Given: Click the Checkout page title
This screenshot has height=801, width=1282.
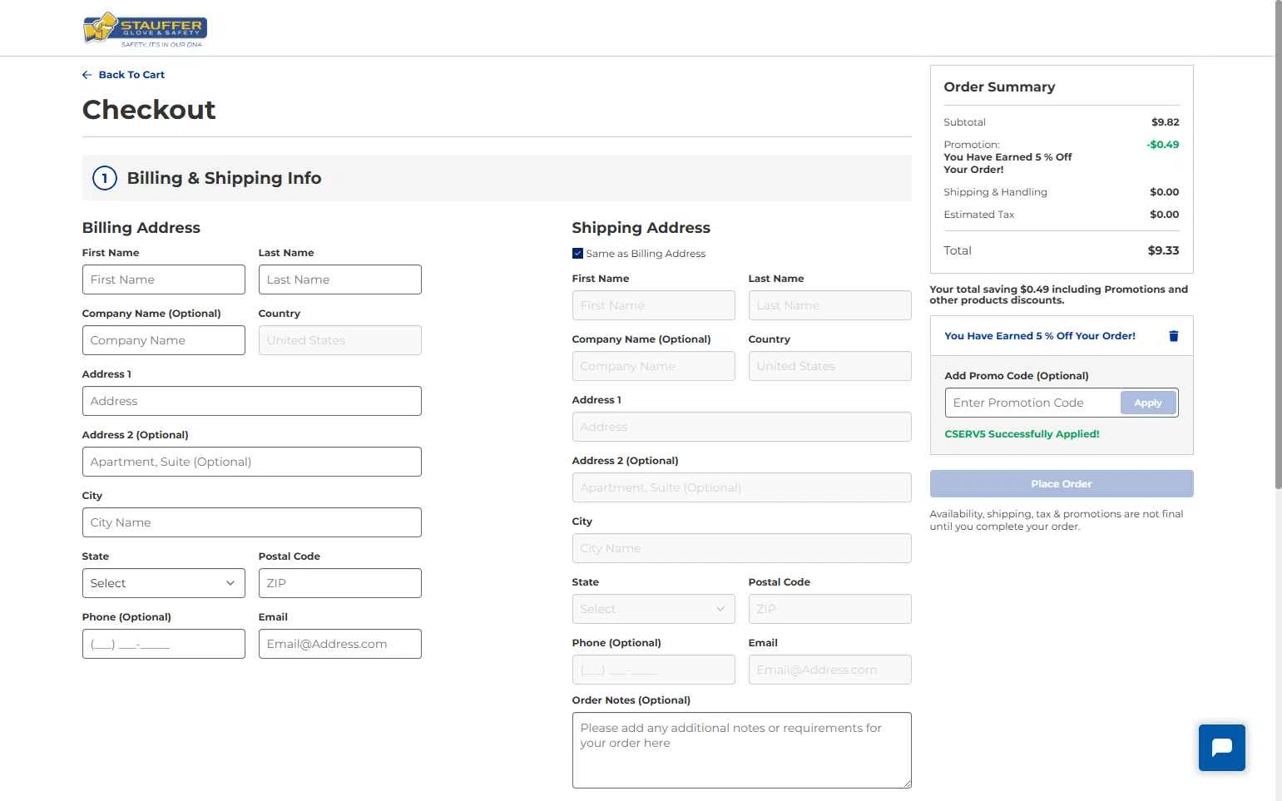Looking at the screenshot, I should click(x=149, y=110).
